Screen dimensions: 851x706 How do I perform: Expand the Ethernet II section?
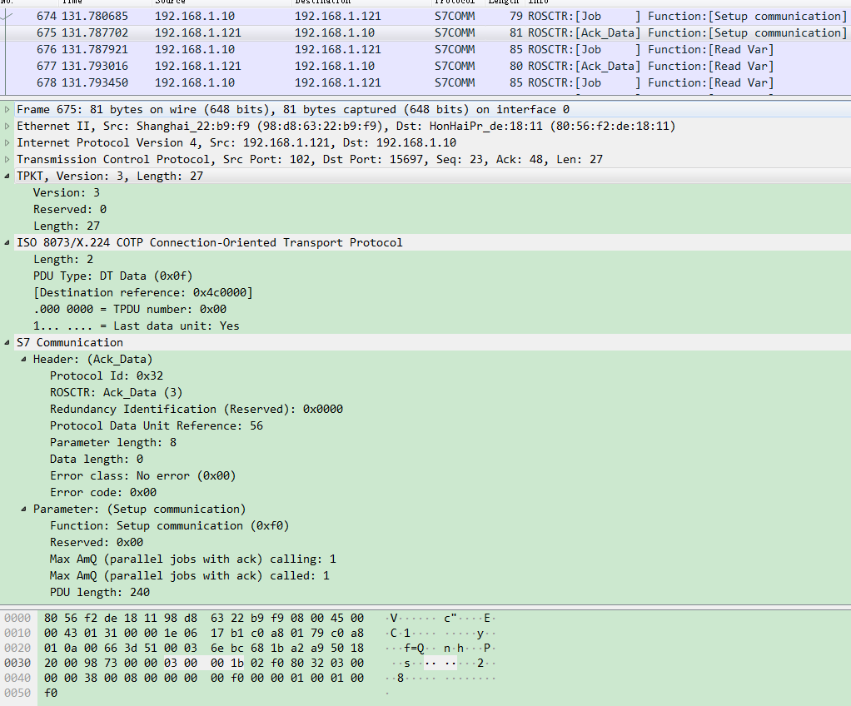[7, 126]
